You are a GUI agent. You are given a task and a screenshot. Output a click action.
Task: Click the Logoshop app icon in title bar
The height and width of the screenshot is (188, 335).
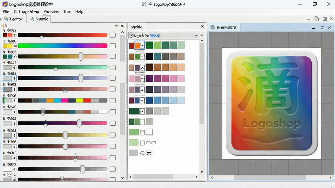(x=5, y=4)
